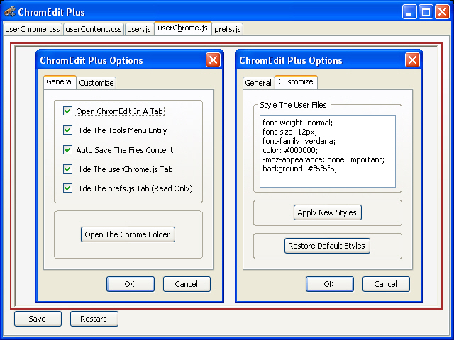Click OK in right Options dialog
Image resolution: width=454 pixels, height=340 pixels.
[329, 284]
